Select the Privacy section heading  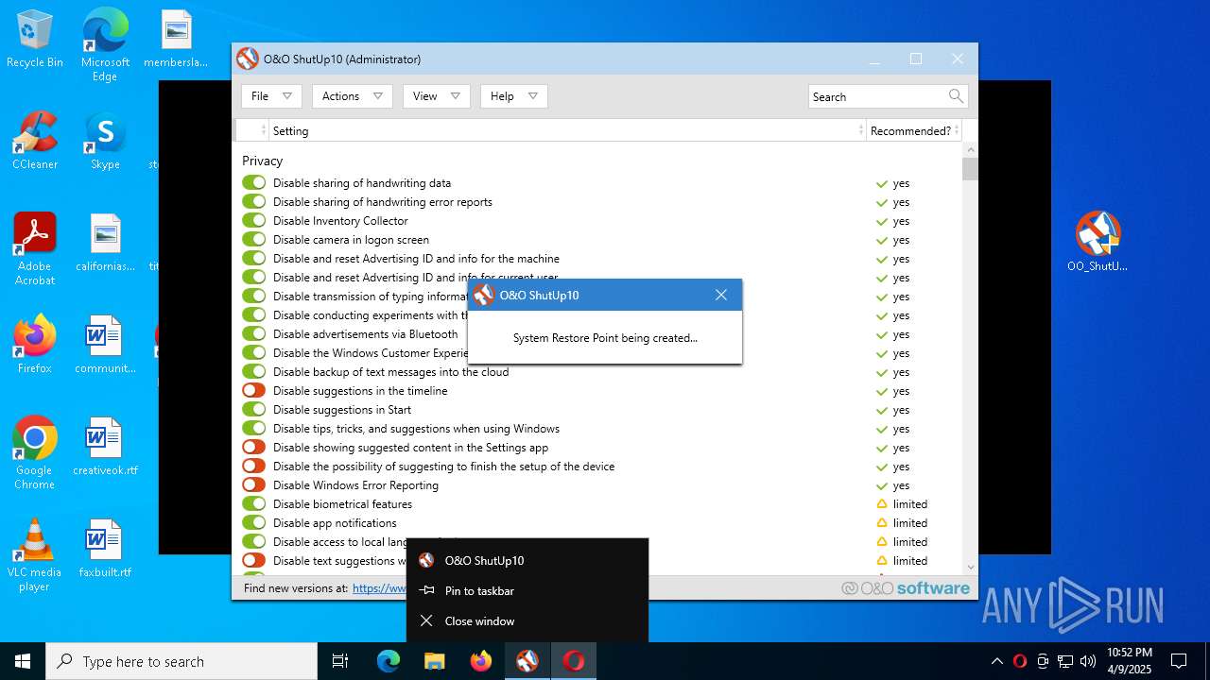(x=262, y=161)
